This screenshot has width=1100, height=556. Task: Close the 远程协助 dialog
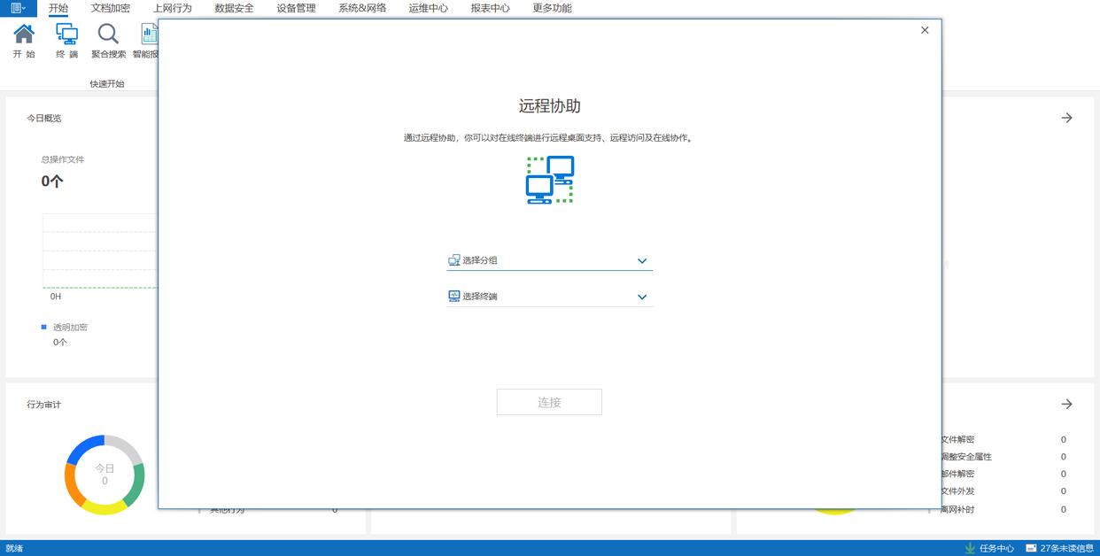pyautogui.click(x=925, y=30)
